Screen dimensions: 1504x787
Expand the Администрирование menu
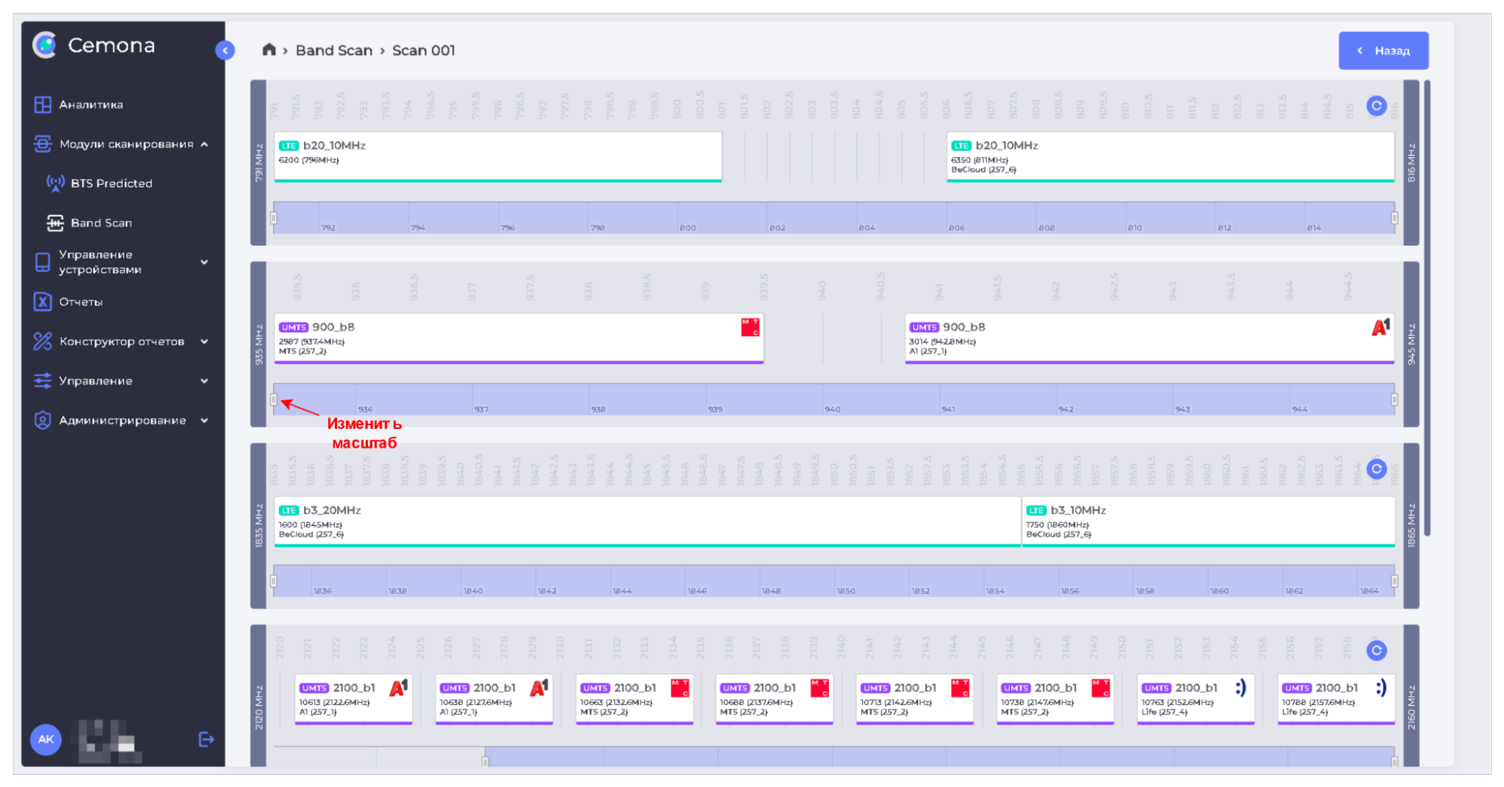coord(204,421)
